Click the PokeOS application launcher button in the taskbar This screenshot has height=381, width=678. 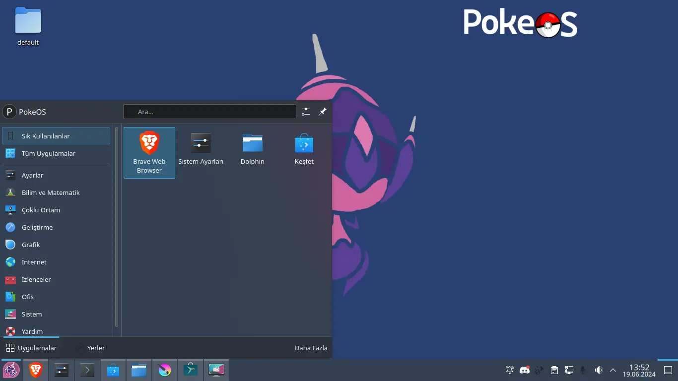click(x=11, y=370)
